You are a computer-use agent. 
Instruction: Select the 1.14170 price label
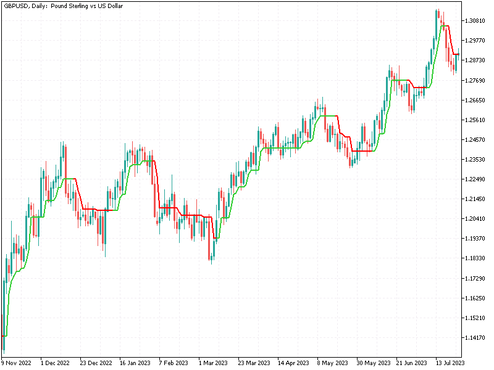point(475,338)
